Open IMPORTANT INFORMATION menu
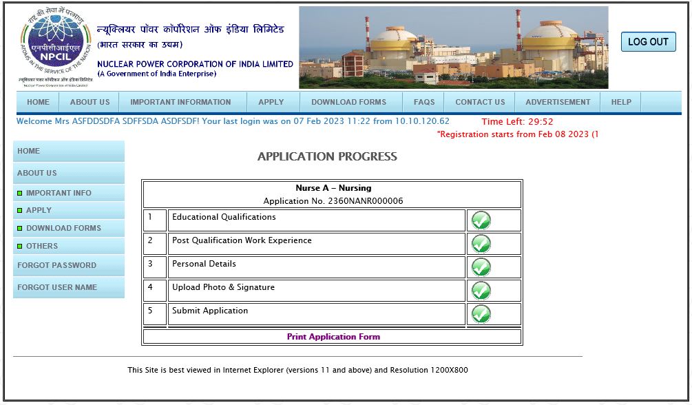 point(180,102)
